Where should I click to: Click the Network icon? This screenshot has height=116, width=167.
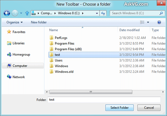(9, 77)
